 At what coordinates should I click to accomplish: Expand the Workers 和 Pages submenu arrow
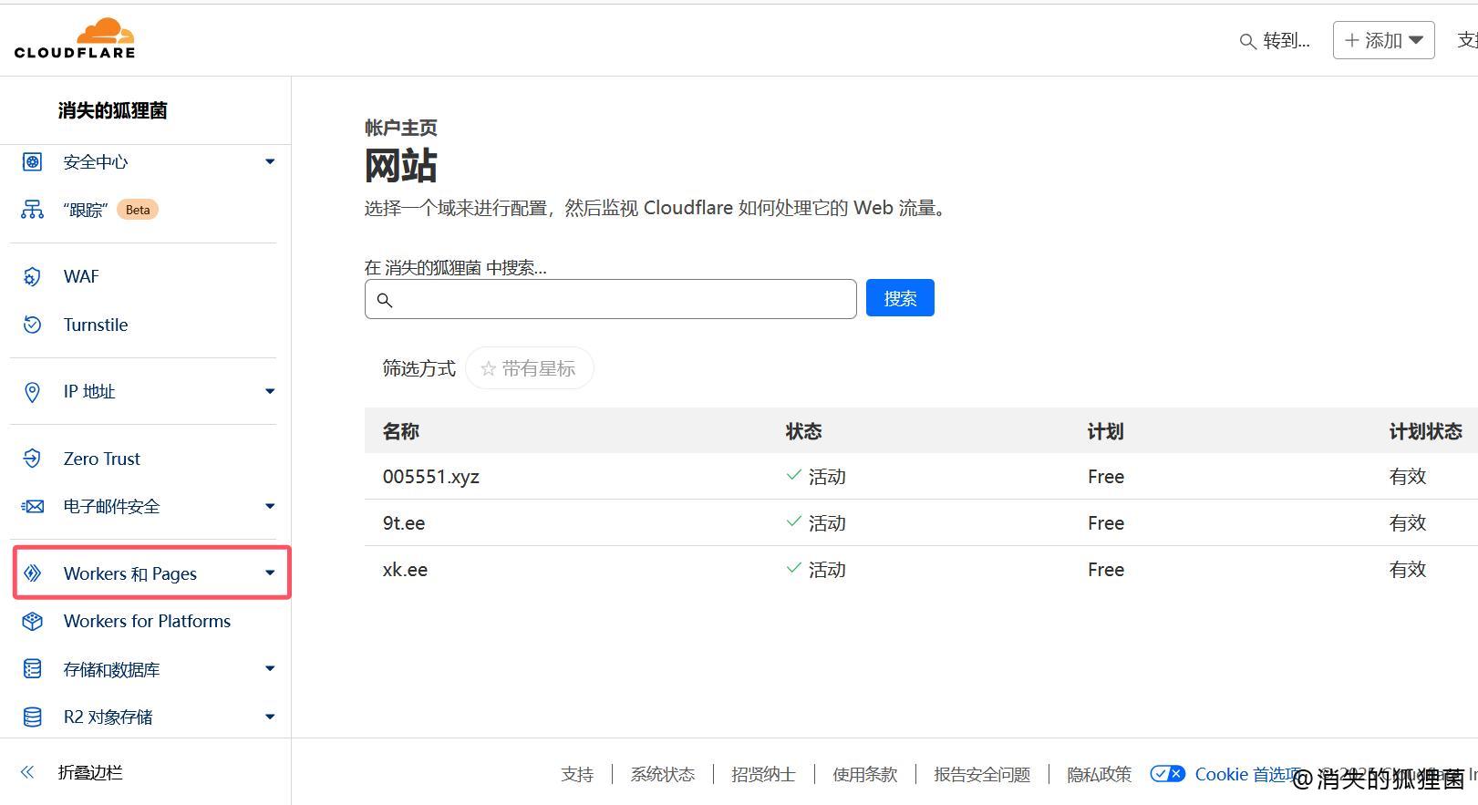pos(270,573)
